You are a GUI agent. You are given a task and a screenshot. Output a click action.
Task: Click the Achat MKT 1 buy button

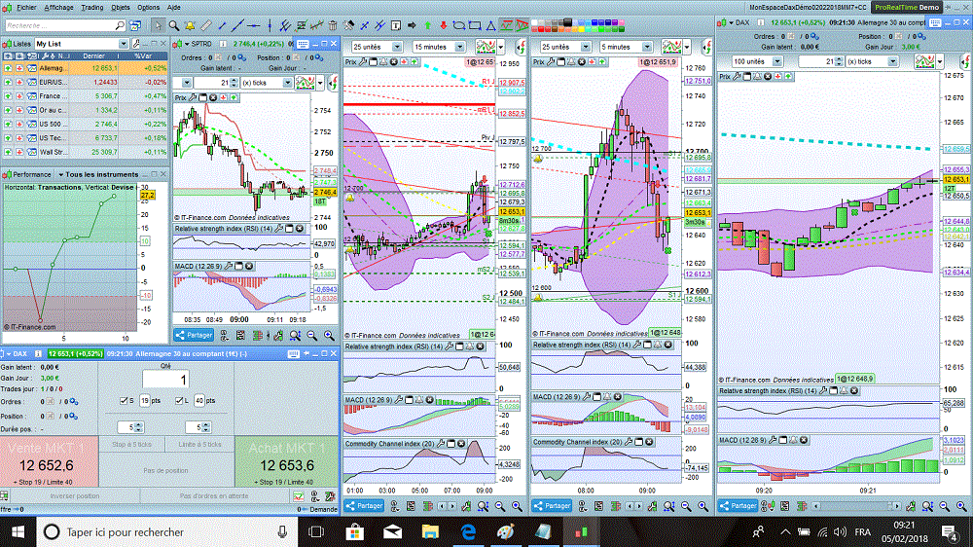(x=287, y=461)
